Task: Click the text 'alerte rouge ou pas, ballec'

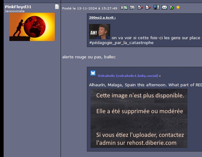Action: click(x=89, y=57)
